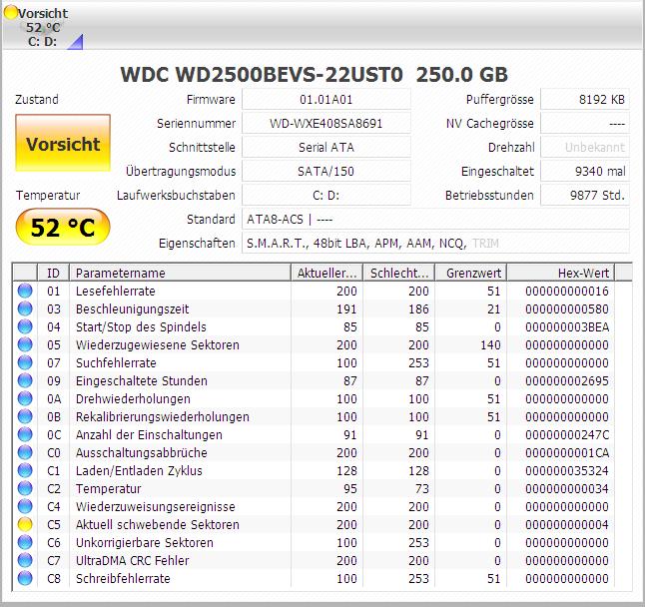Click Grenzwert value 140

pyautogui.click(x=490, y=344)
